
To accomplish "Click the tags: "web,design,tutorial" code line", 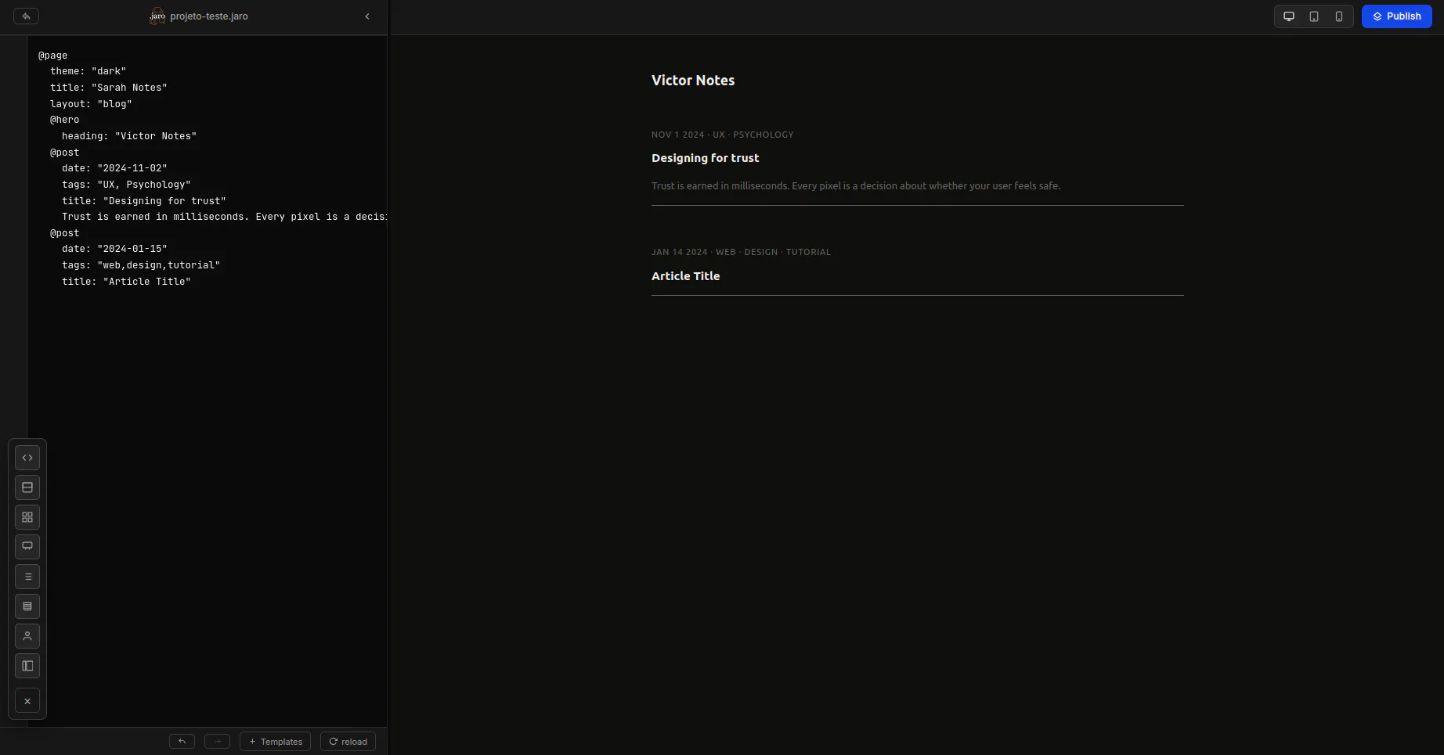I will 141,265.
